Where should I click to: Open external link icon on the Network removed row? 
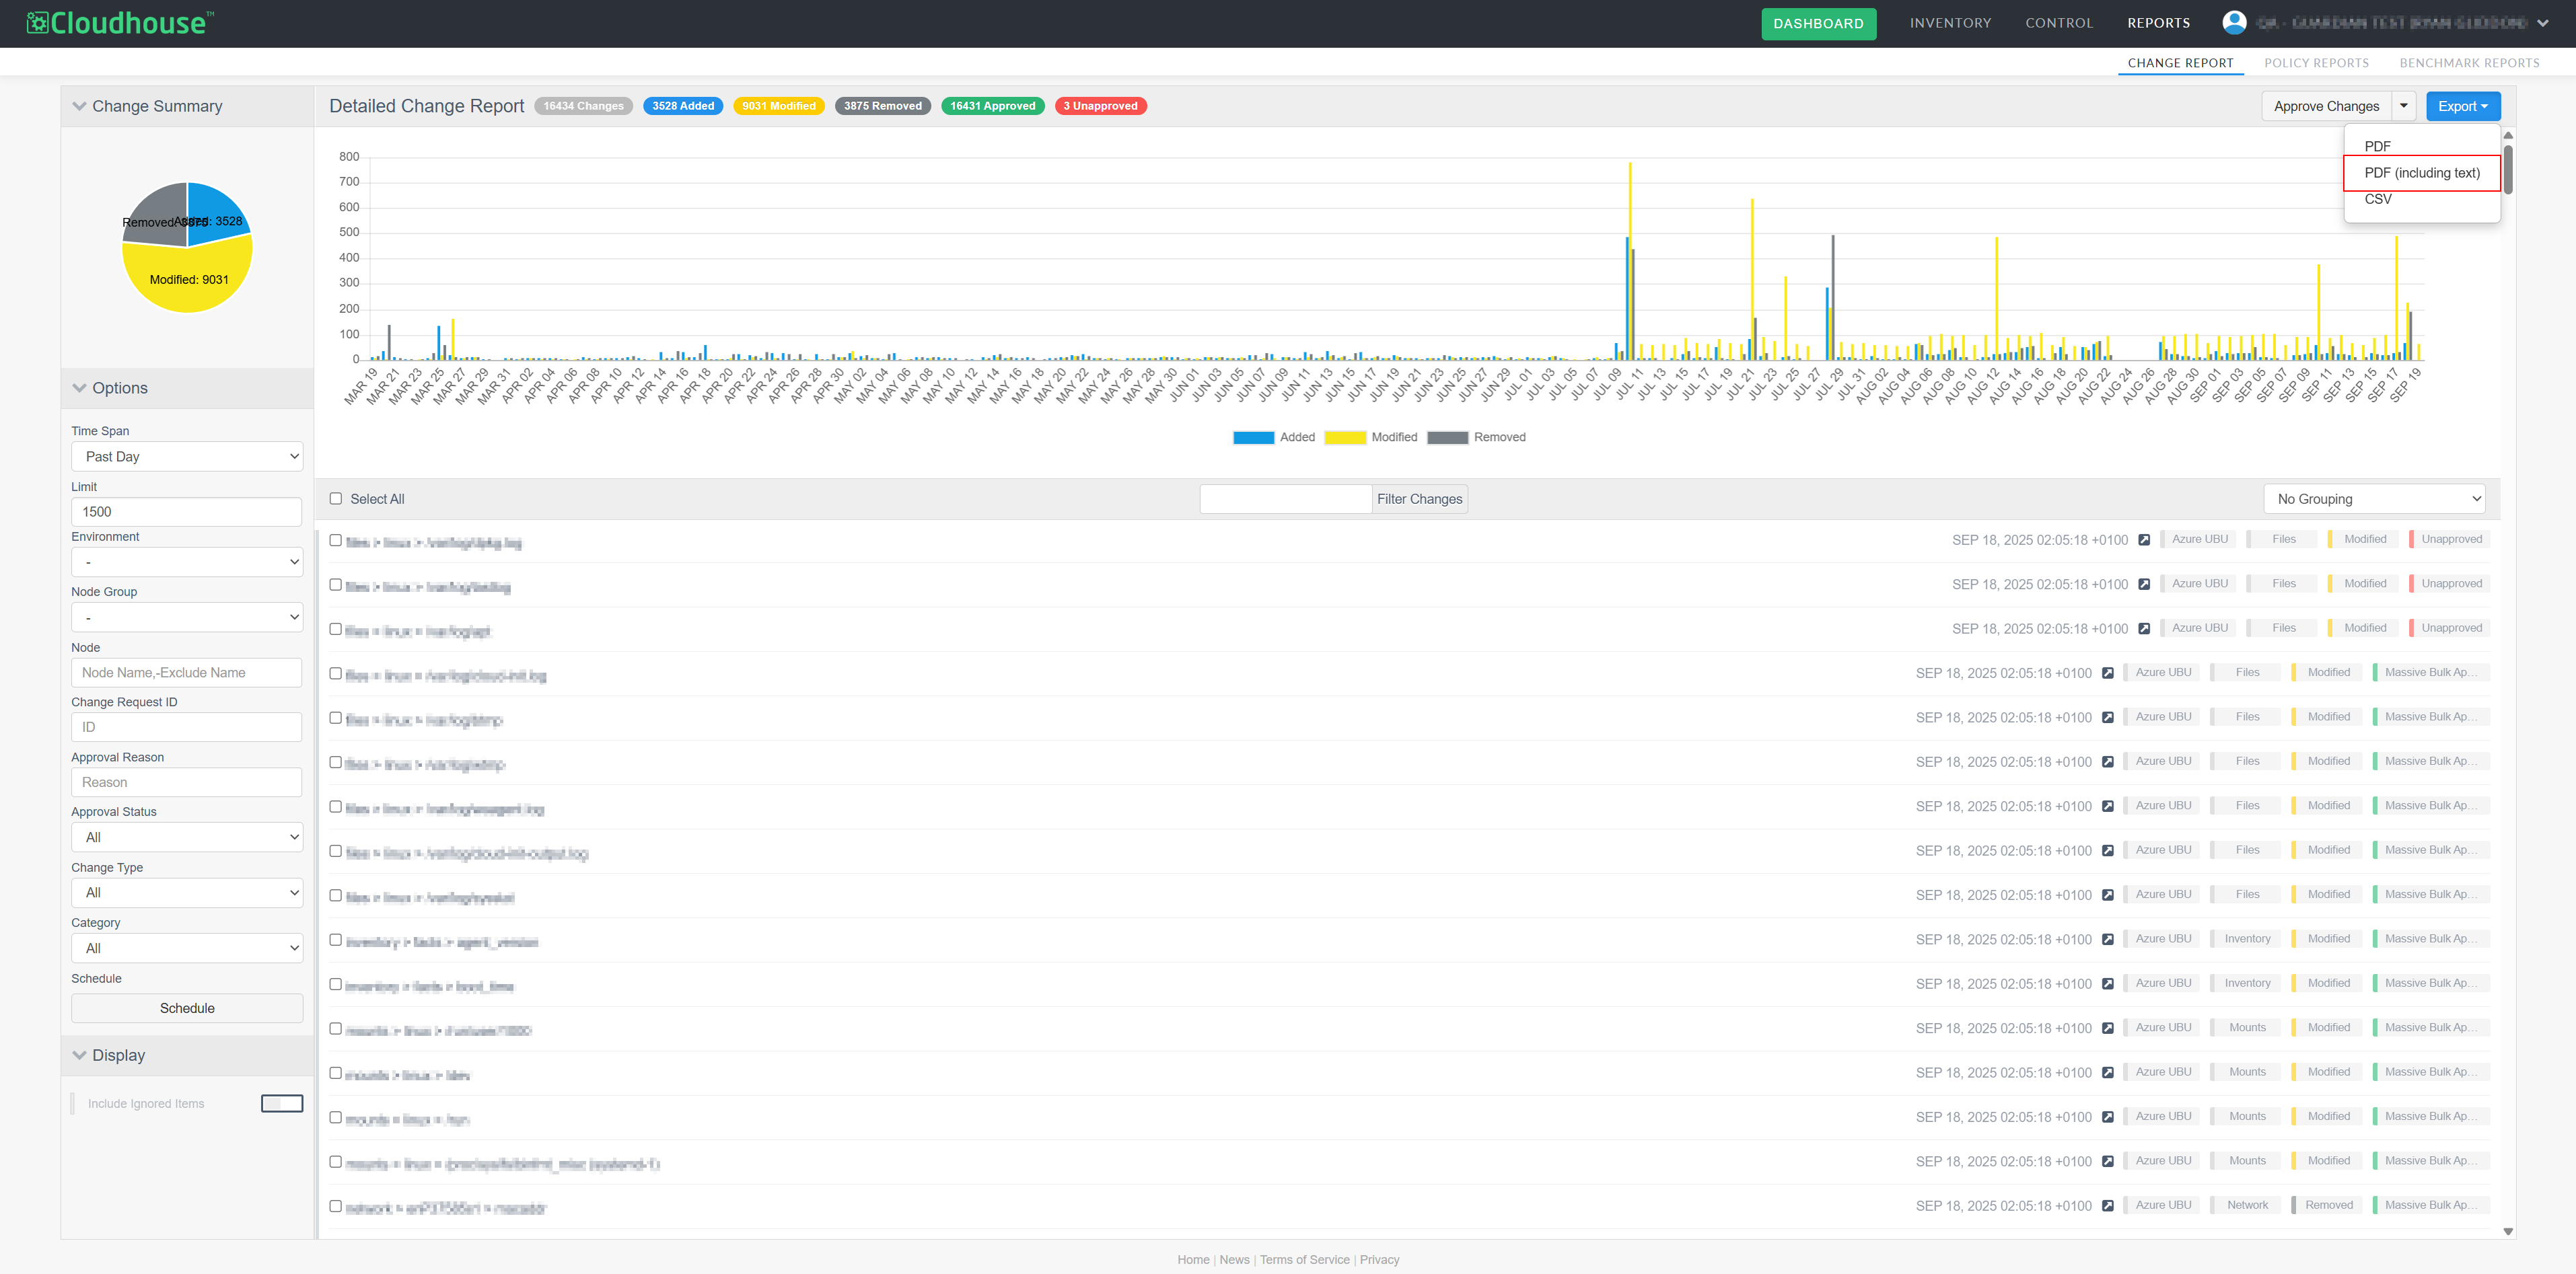tap(2108, 1206)
